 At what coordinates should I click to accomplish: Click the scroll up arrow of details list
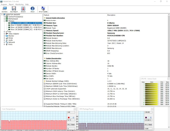pos(169,15)
